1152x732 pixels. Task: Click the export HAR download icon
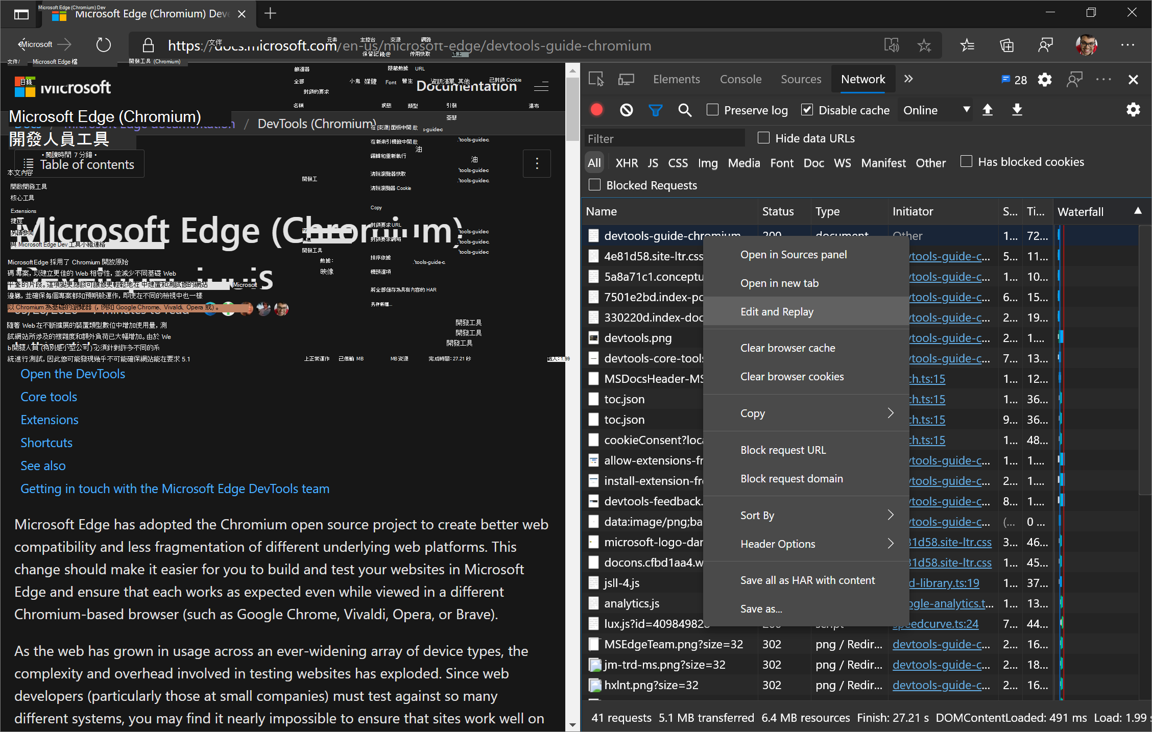coord(1017,110)
